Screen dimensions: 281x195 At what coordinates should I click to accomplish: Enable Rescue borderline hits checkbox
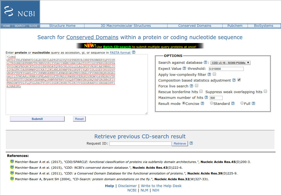click(201, 91)
